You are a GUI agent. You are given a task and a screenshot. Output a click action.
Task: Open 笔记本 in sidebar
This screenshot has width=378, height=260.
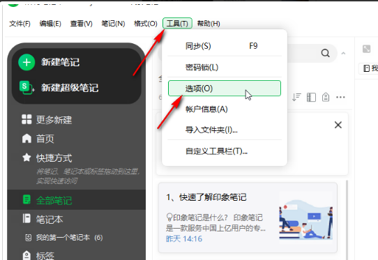click(x=50, y=220)
